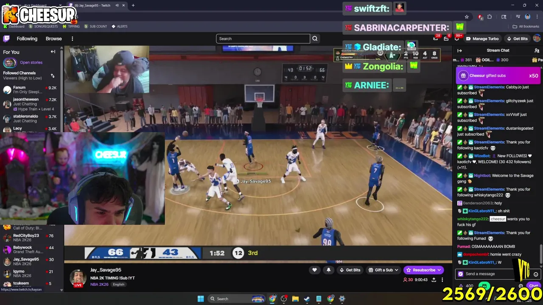Viewport: 543px width, 305px height.
Task: Open Babywock's channel in sidebar
Action: (31, 250)
